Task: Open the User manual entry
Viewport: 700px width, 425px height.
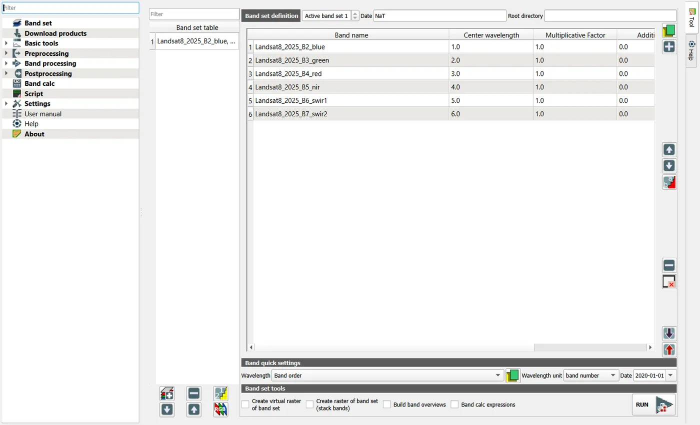Action: (43, 114)
